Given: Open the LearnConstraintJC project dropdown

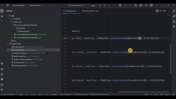Looking at the screenshot, I should (20, 5).
